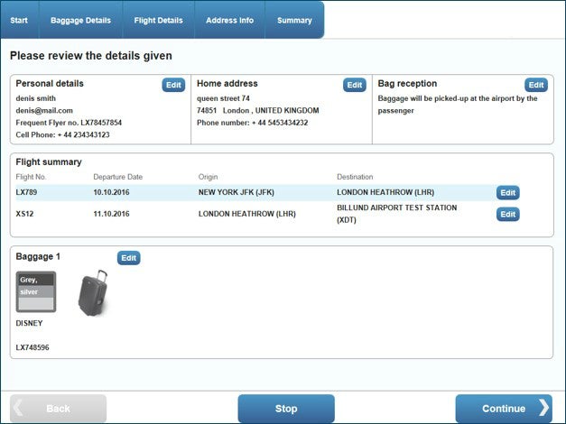Screen dimensions: 566x424
Task: Open the Summary tab
Action: 294,20
